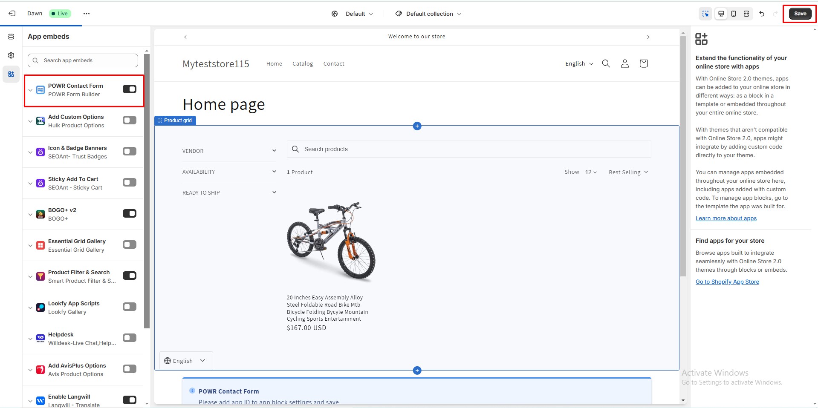Screen dimensions: 818x408
Task: Open the Go to Shopify App Store link
Action: click(727, 282)
